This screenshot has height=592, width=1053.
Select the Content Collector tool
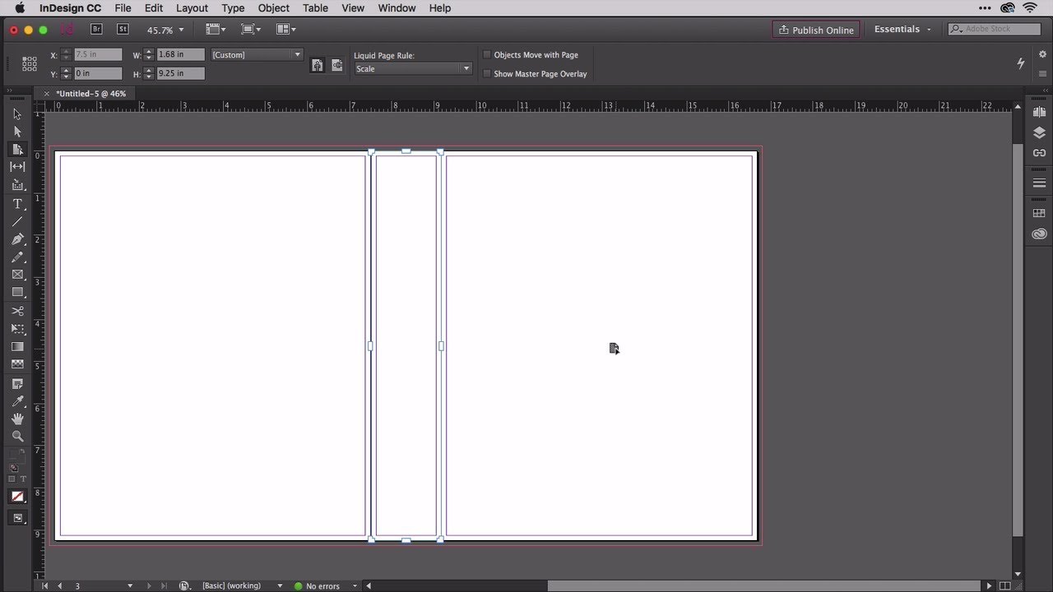pos(17,185)
